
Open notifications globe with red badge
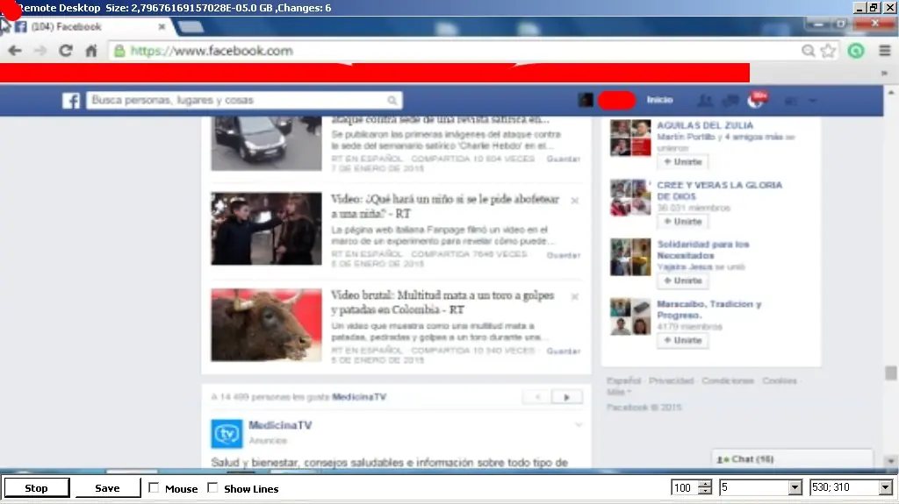(757, 100)
